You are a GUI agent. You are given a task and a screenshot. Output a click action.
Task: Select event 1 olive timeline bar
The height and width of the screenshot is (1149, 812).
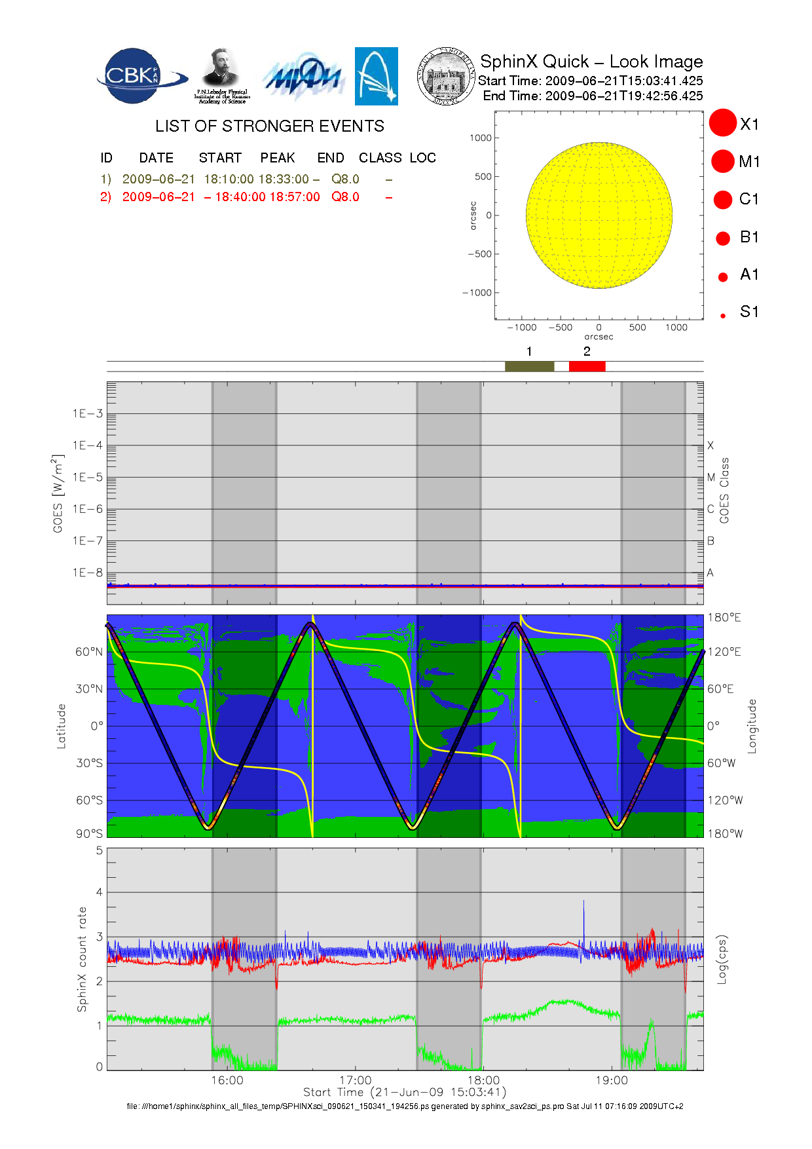(x=529, y=366)
